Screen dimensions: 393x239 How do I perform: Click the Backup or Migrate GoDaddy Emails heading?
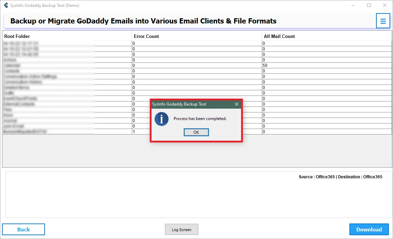pyautogui.click(x=143, y=21)
